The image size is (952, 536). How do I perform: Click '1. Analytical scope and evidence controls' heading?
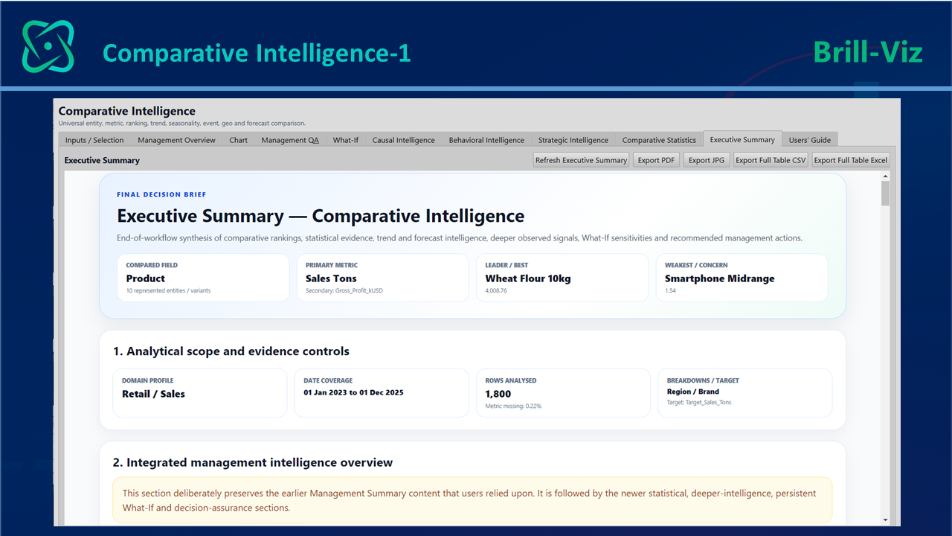231,351
